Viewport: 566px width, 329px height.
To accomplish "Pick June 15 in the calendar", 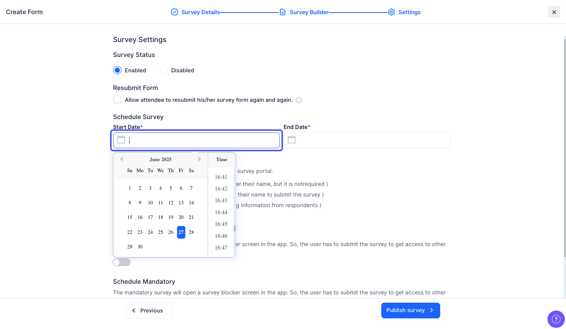I will [130, 217].
